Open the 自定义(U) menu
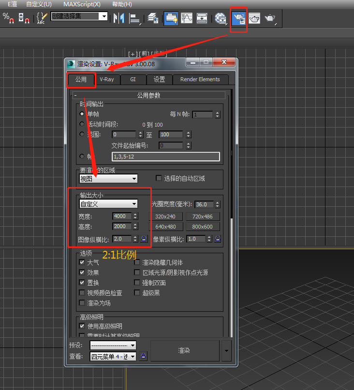This screenshot has height=390, width=354. [x=39, y=4]
